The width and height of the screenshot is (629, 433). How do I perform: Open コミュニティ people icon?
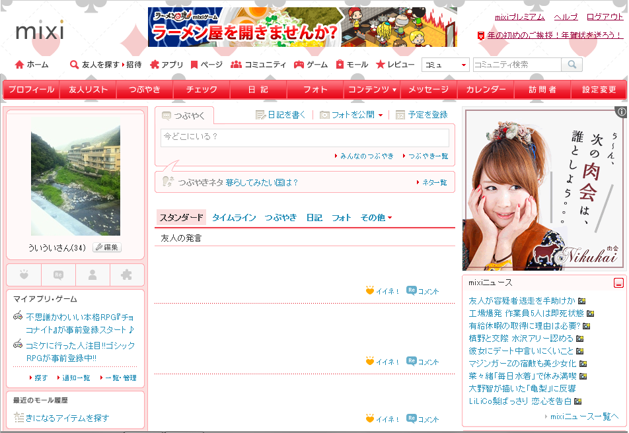point(236,65)
